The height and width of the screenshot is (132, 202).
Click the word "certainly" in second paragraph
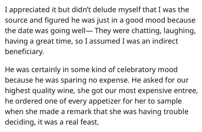coord(46,70)
